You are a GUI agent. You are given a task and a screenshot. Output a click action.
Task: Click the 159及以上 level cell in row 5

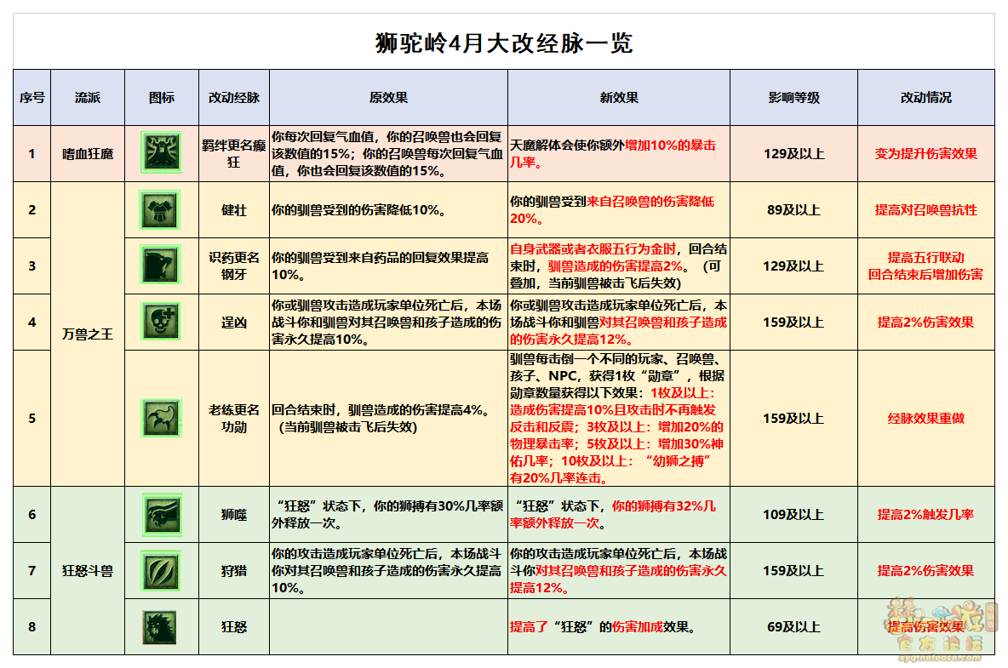[x=794, y=418]
